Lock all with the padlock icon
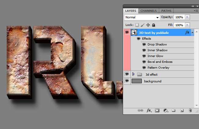The width and height of the screenshot is (199, 129). tap(154, 25)
